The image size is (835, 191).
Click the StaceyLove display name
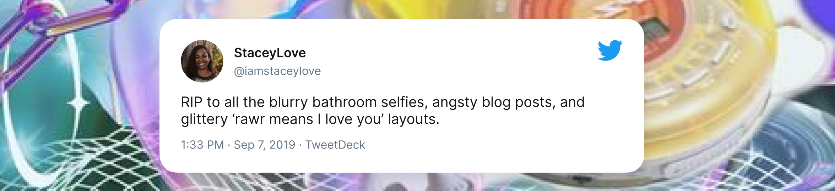pos(270,53)
